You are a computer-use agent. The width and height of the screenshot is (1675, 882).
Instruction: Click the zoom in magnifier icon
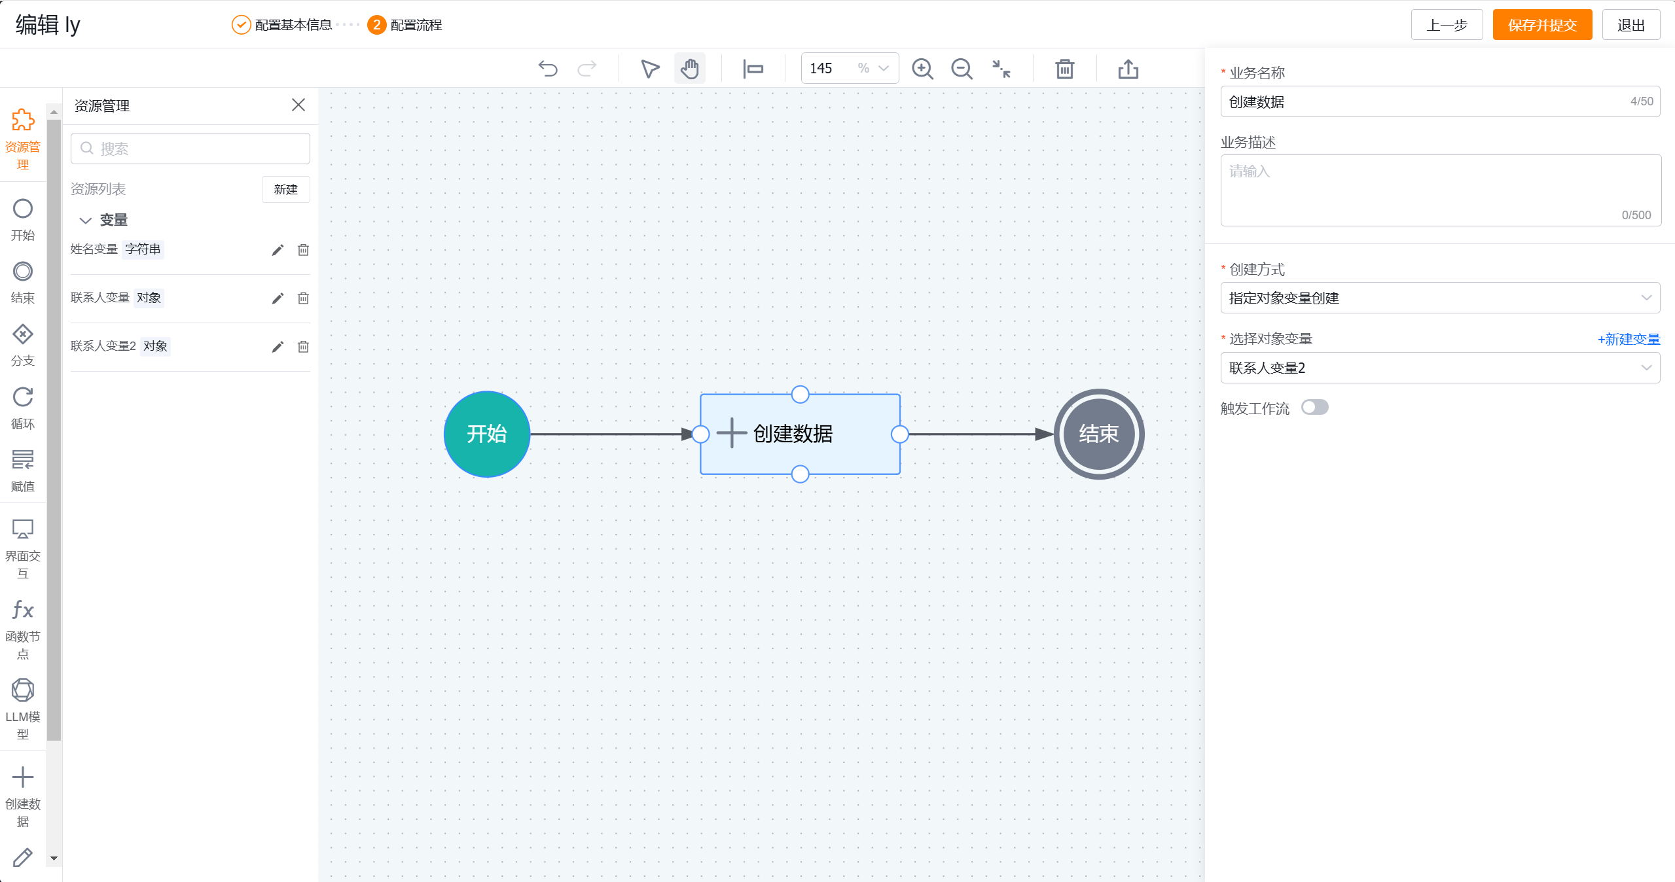(x=922, y=69)
